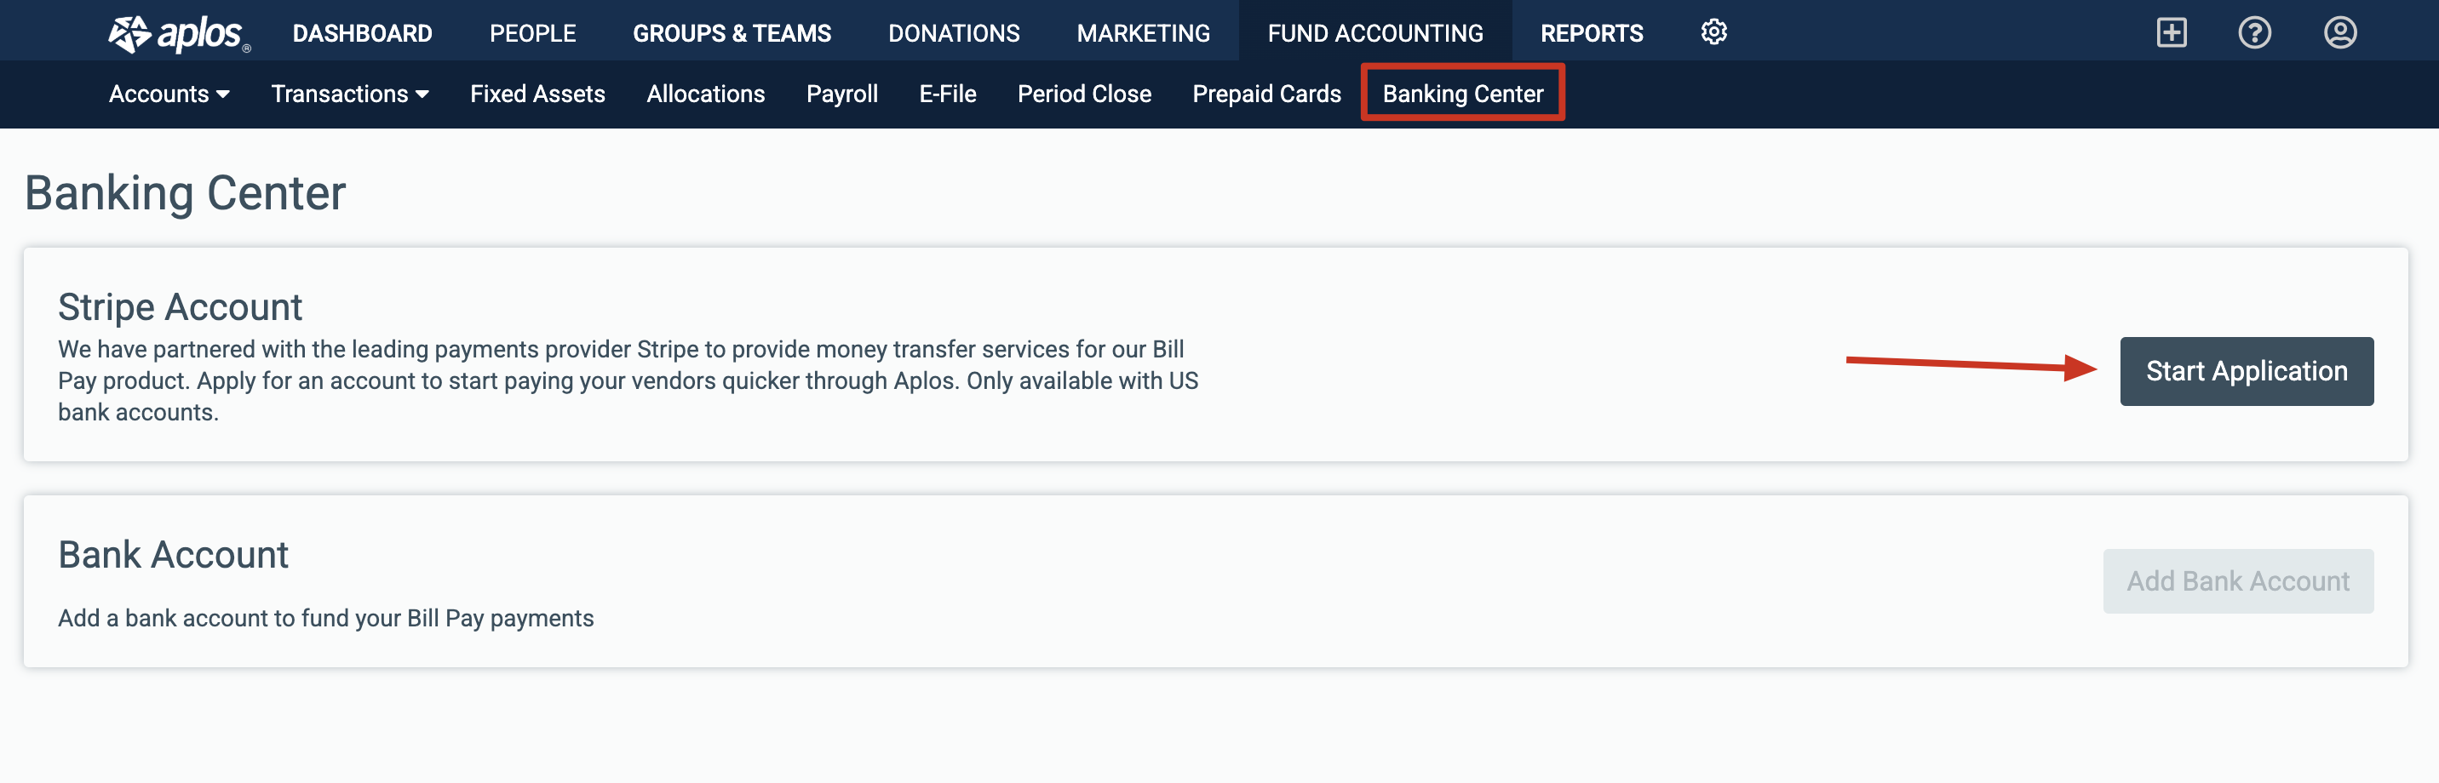
Task: Select Banking Center in the submenu
Action: coord(1462,94)
